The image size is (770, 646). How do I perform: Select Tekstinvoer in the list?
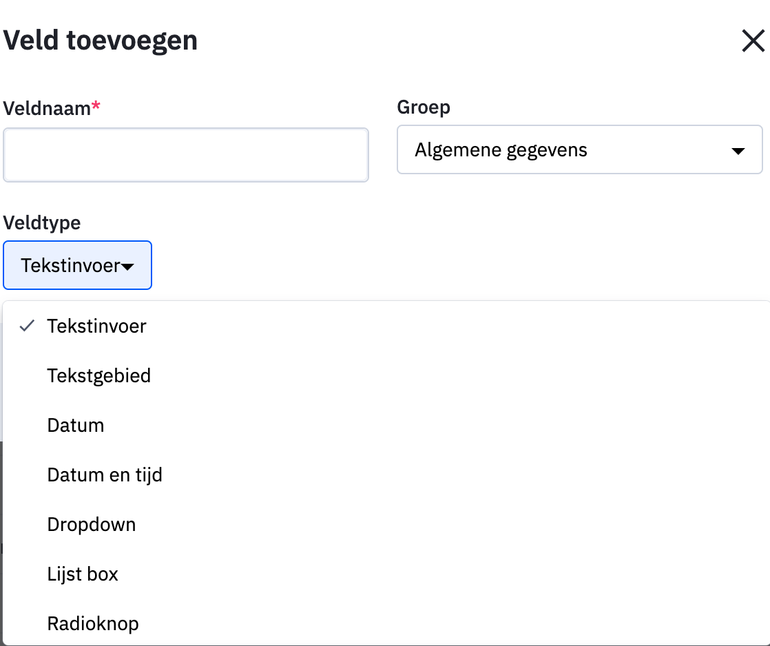pyautogui.click(x=96, y=326)
